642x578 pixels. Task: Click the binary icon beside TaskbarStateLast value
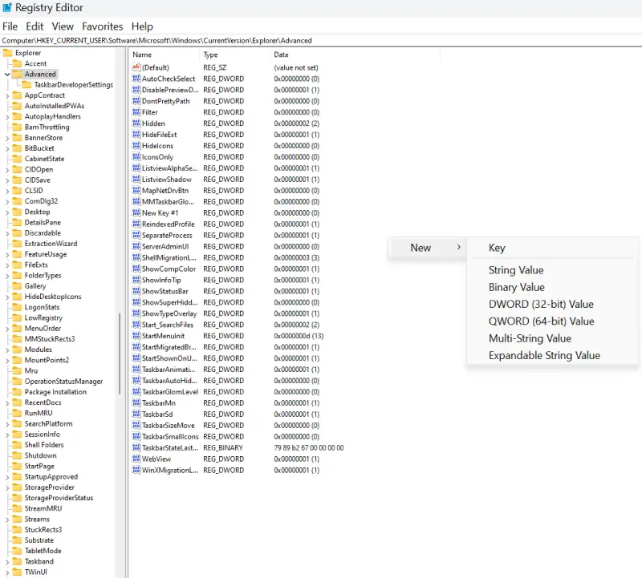135,448
